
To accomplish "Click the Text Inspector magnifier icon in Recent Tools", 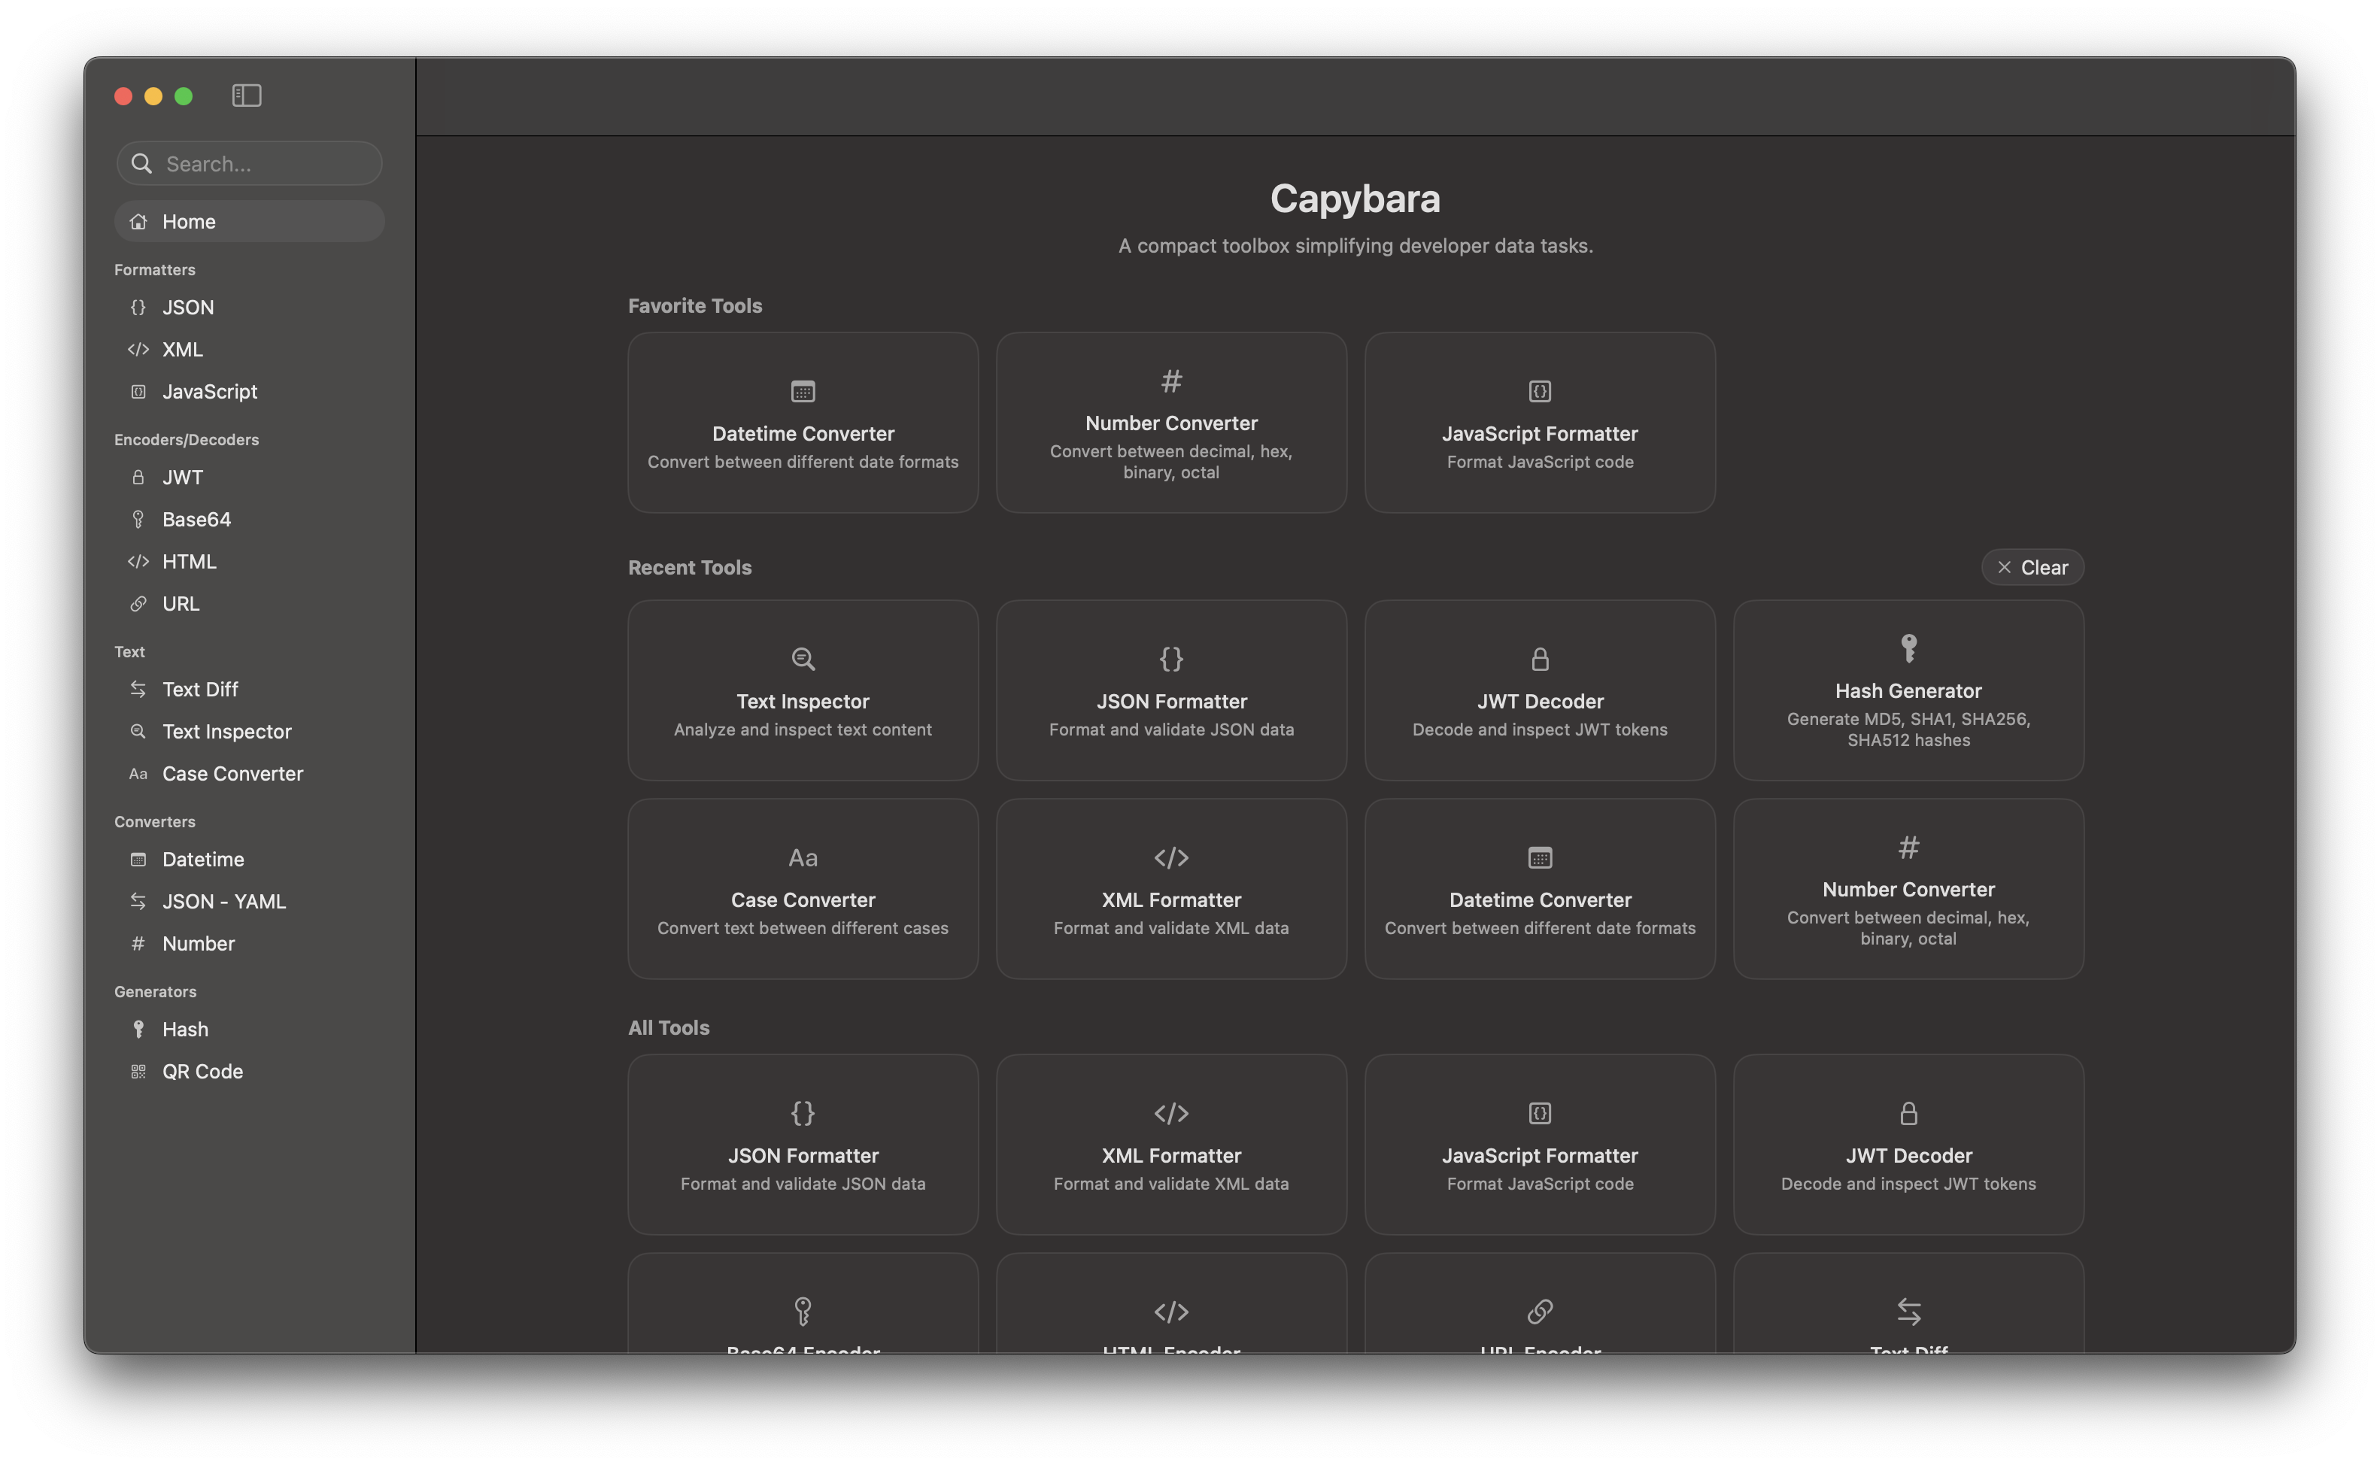I will click(803, 659).
